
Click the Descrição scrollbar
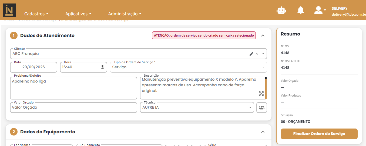point(266,88)
